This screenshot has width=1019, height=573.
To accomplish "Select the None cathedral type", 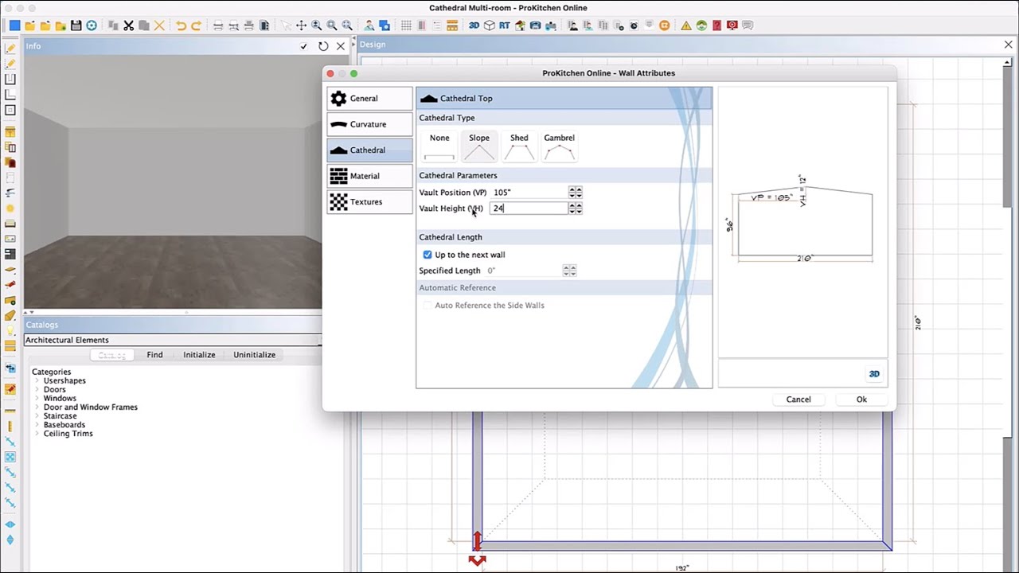I will click(439, 147).
